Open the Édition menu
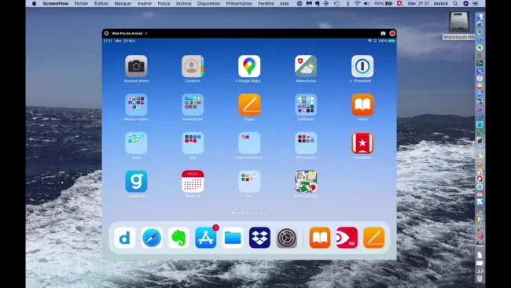Viewport: 511px width, 288px height. pyautogui.click(x=101, y=4)
